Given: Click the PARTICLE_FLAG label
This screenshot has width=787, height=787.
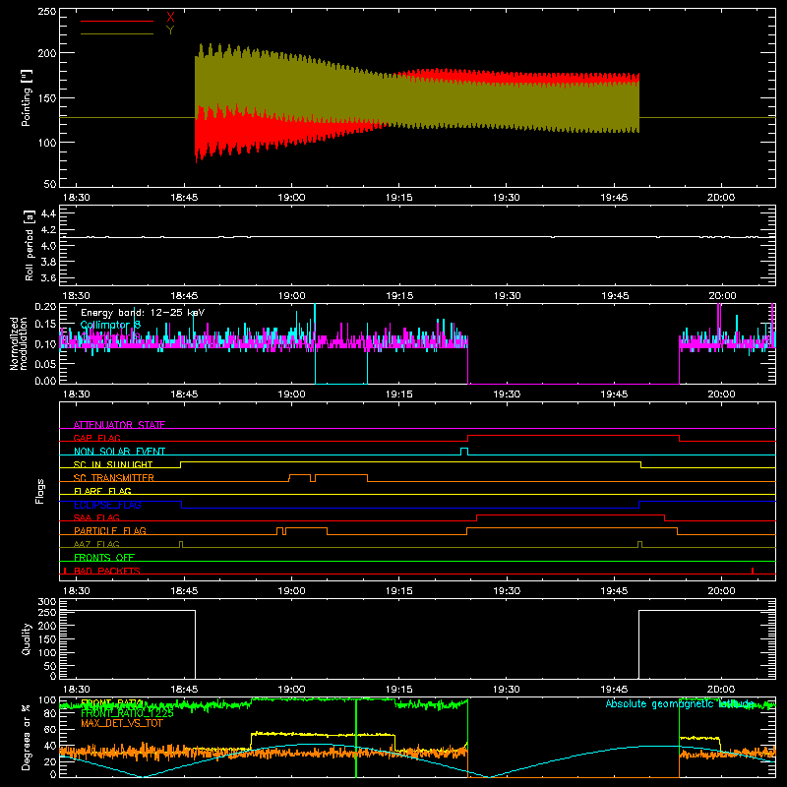Looking at the screenshot, I should coord(110,530).
